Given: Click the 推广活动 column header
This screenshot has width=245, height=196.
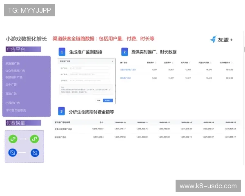Looking at the screenshot, I should coord(124,62).
